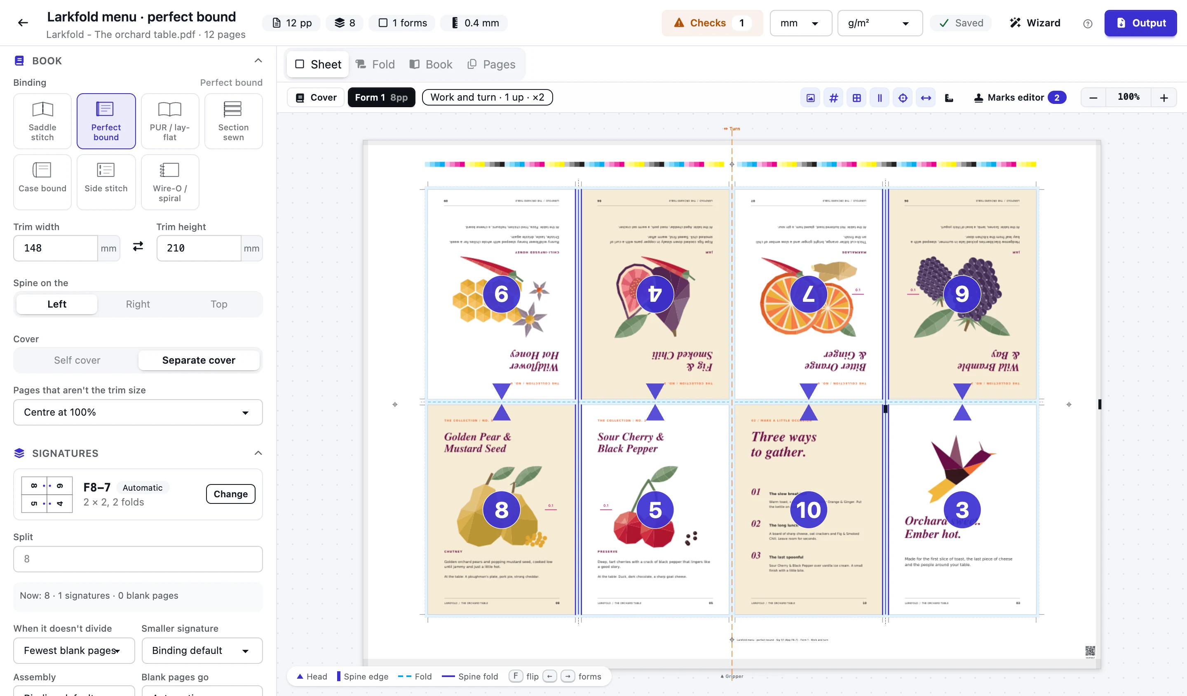This screenshot has height=696, width=1187.
Task: Swap trim width and height
Action: point(138,247)
